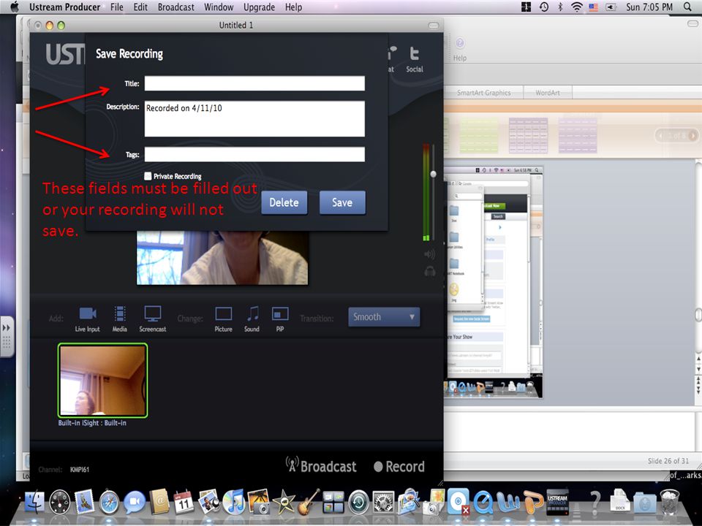Launch Finder from the Dock
Viewport: 702px width, 526px height.
point(34,502)
